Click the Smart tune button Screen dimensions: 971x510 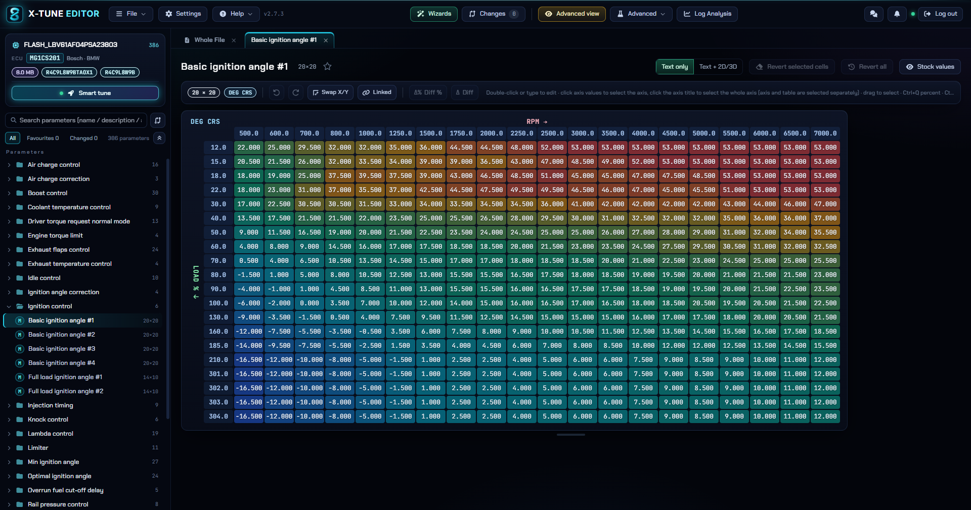tap(85, 93)
